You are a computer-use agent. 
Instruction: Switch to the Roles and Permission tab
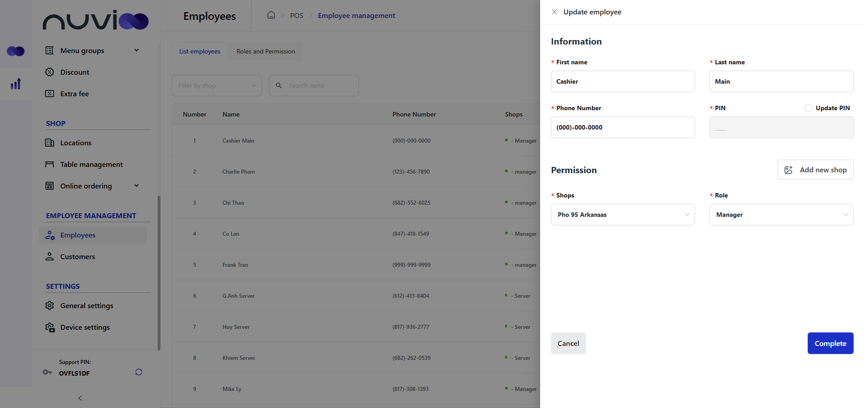pyautogui.click(x=265, y=51)
